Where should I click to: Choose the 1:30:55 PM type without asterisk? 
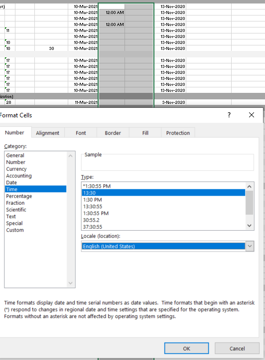163,213
